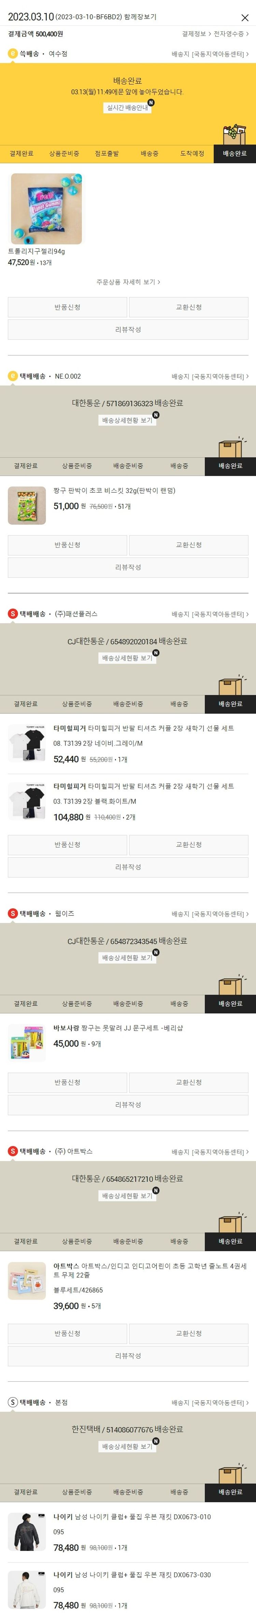The height and width of the screenshot is (1620, 256).
Task: Tap 반품신청 for 트롤리지구젤리 order
Action: point(67,307)
